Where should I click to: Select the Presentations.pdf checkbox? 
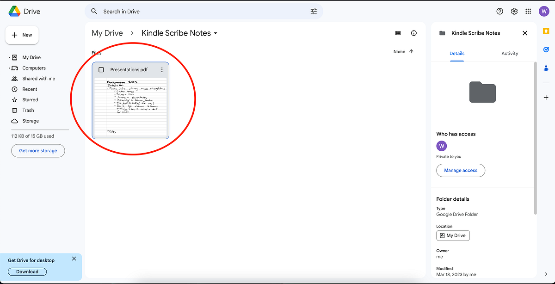(100, 69)
